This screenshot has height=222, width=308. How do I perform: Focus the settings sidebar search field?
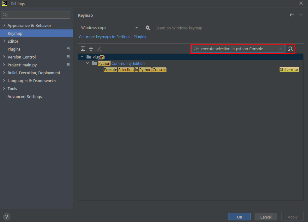pyautogui.click(x=36, y=15)
